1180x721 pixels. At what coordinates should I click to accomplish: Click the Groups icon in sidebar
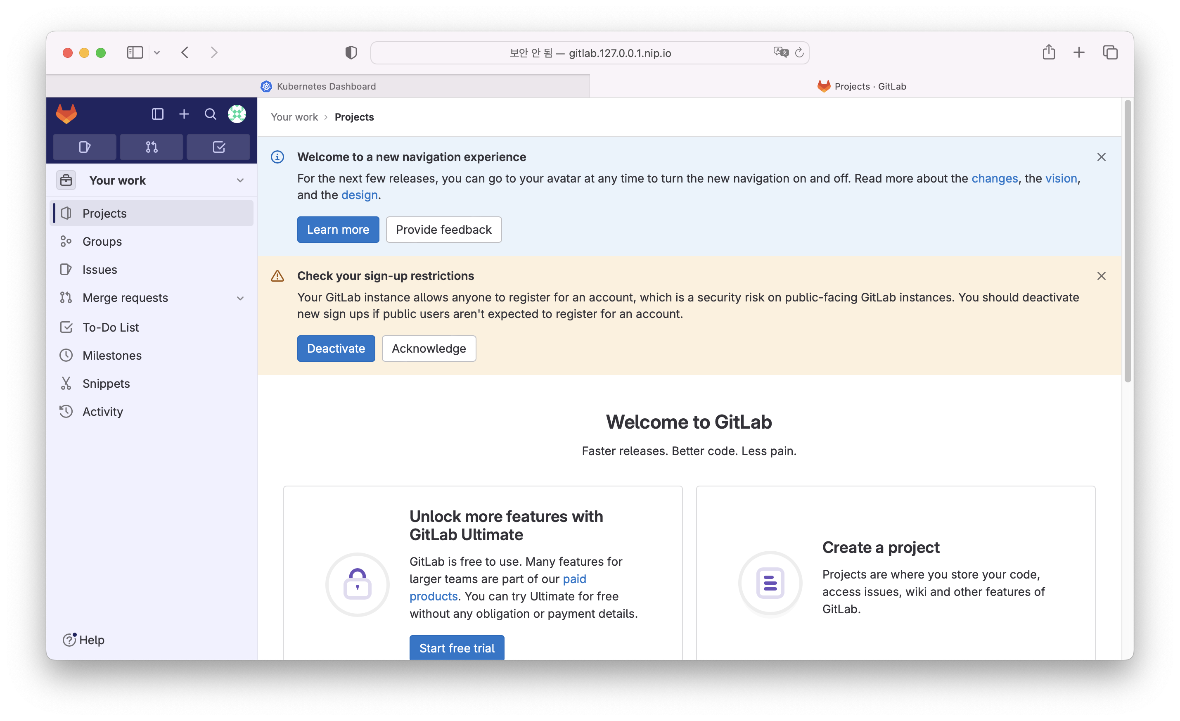pyautogui.click(x=66, y=241)
